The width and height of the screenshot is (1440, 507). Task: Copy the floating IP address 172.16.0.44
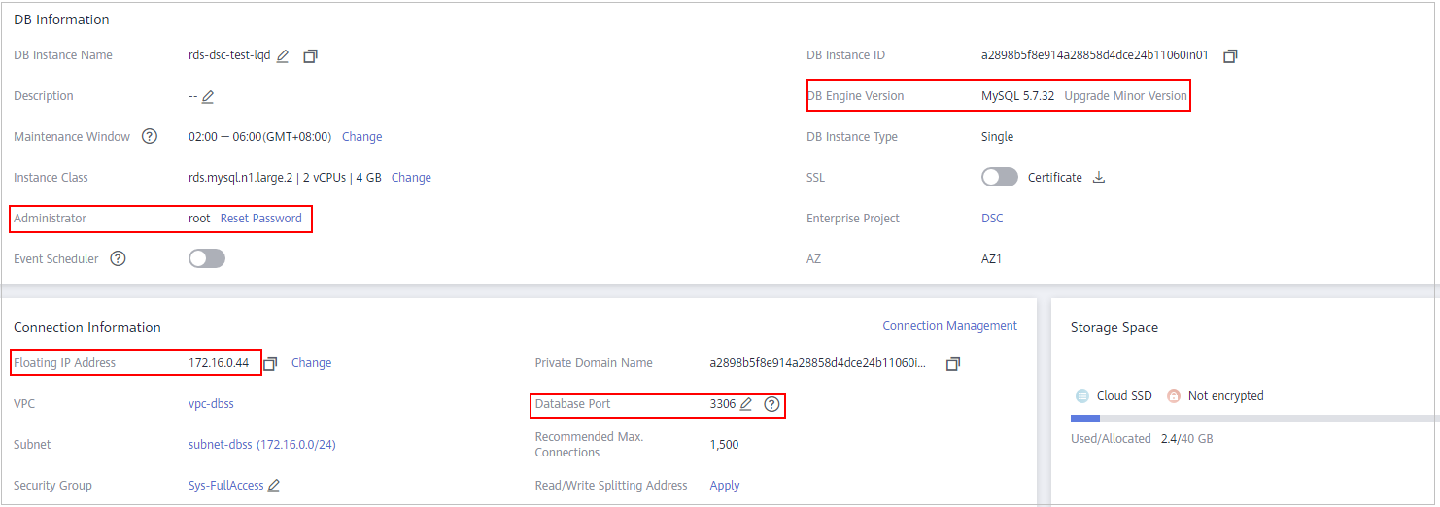click(270, 363)
